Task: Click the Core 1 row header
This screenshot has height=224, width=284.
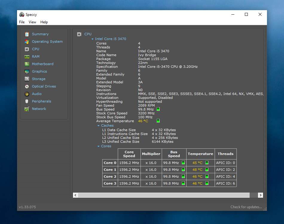Action: [110, 170]
